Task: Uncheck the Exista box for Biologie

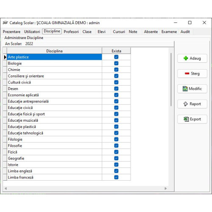Action: [116, 63]
